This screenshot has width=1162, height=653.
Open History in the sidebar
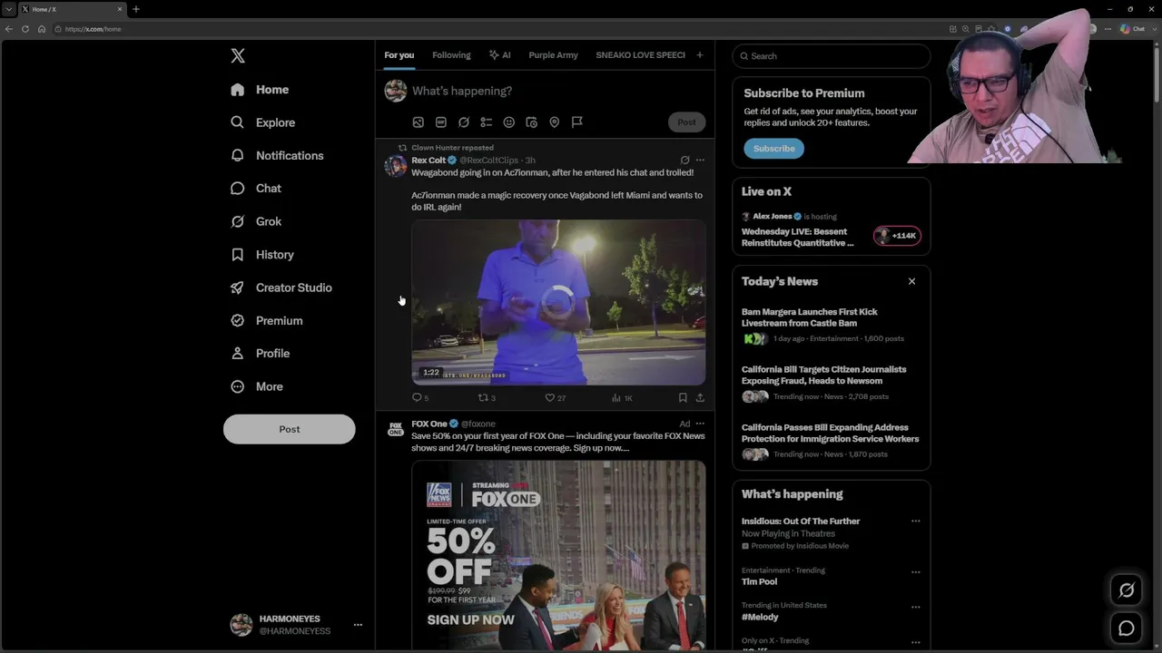262,255
